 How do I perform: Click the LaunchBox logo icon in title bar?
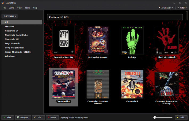[3, 3]
